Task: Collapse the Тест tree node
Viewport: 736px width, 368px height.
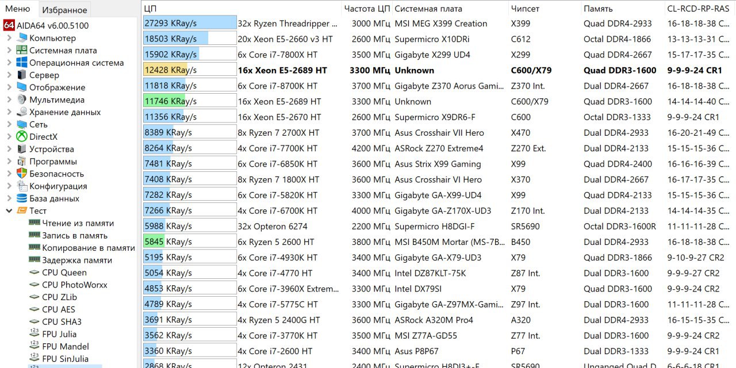Action: tap(9, 211)
